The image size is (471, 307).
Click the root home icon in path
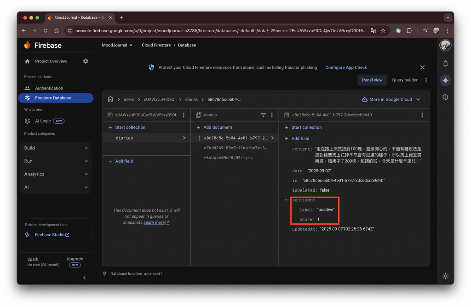point(110,99)
